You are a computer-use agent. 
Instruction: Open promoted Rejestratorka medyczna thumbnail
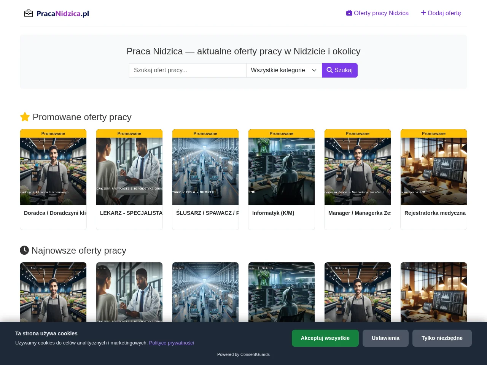(434, 171)
